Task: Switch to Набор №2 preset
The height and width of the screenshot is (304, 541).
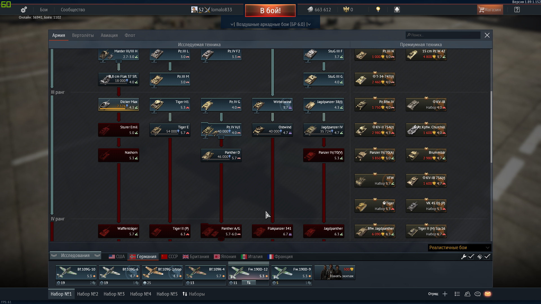Action: 88,294
